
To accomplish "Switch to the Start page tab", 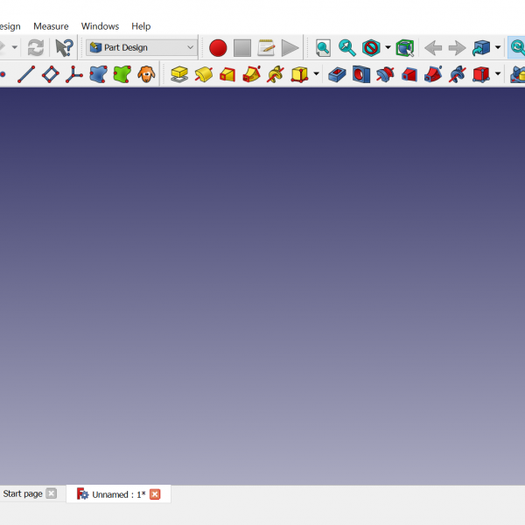I will point(23,493).
